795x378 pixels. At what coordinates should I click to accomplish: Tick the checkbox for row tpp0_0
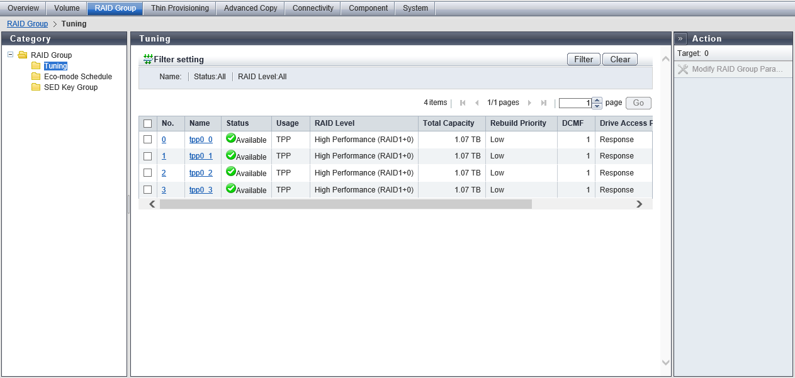148,140
